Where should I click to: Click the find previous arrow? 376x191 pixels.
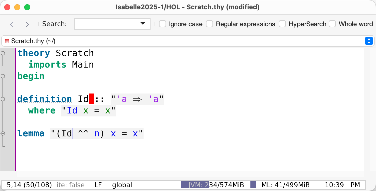[x=11, y=24]
